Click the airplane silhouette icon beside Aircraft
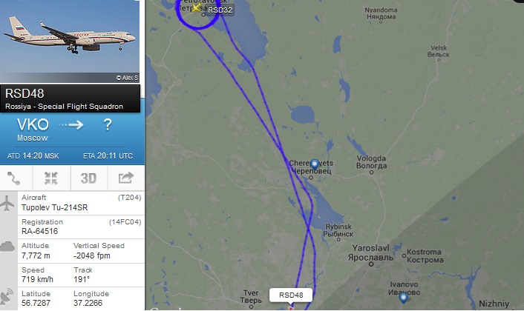Screen dimensions: 524x311 [x=7, y=203]
